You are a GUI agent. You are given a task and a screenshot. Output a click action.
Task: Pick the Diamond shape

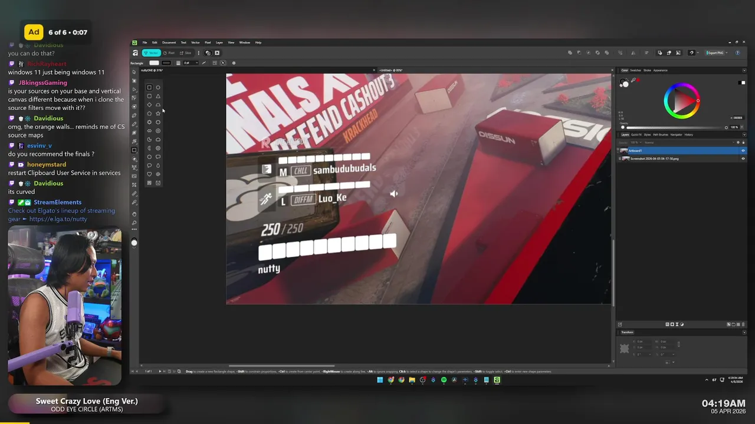(149, 105)
